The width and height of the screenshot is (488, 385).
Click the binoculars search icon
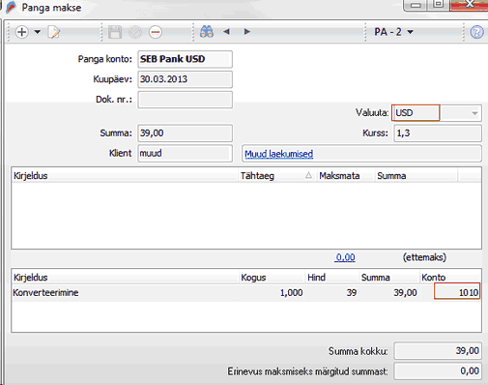pos(207,32)
